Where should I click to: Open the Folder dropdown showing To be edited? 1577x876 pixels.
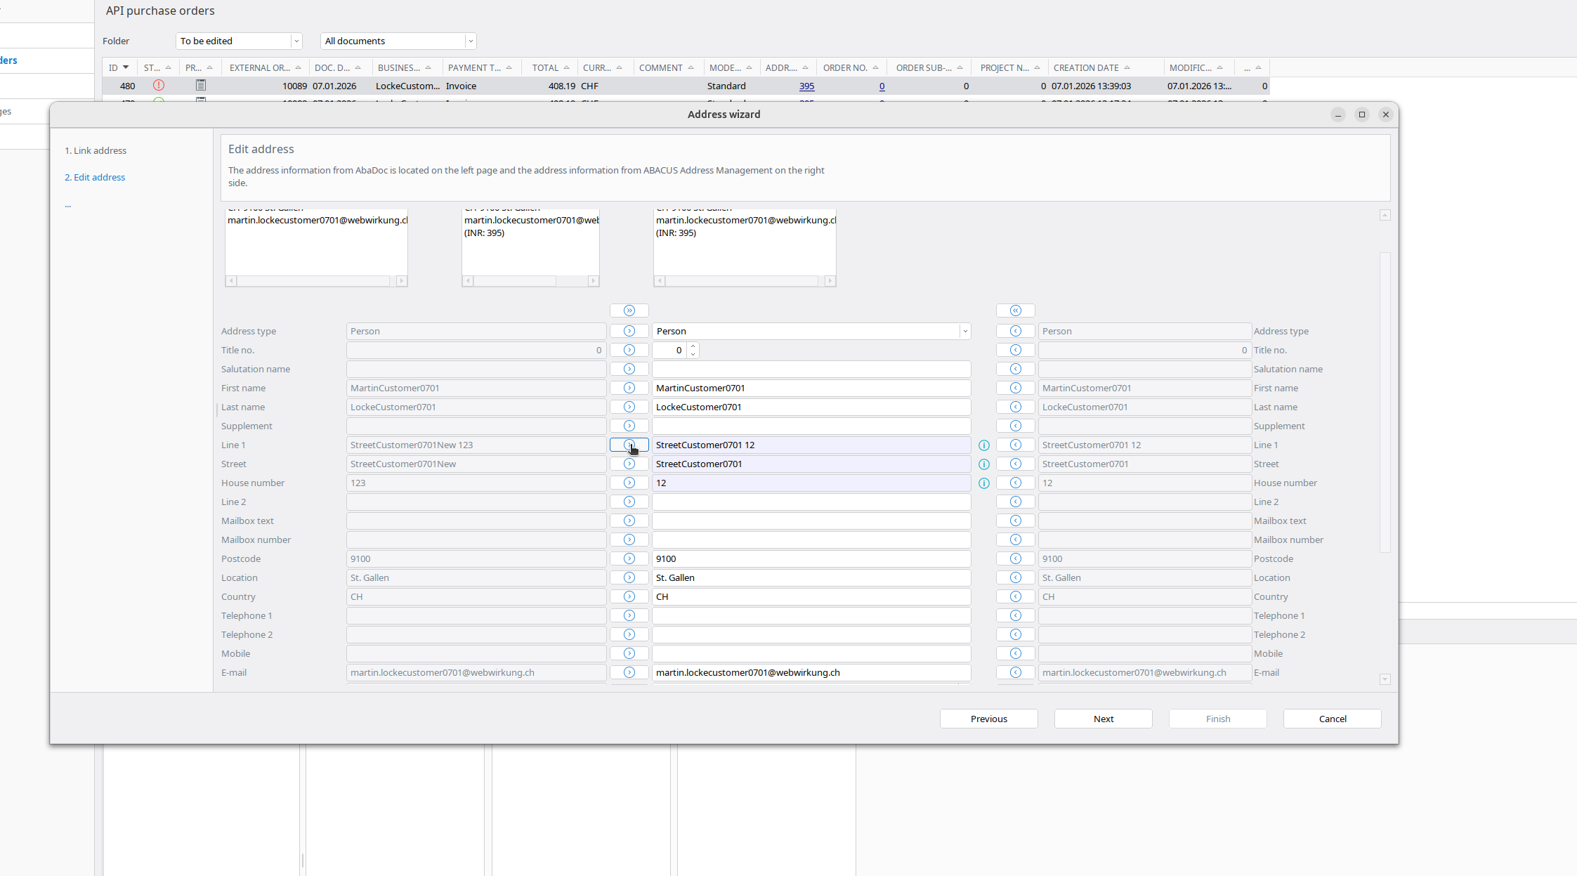[x=296, y=41]
